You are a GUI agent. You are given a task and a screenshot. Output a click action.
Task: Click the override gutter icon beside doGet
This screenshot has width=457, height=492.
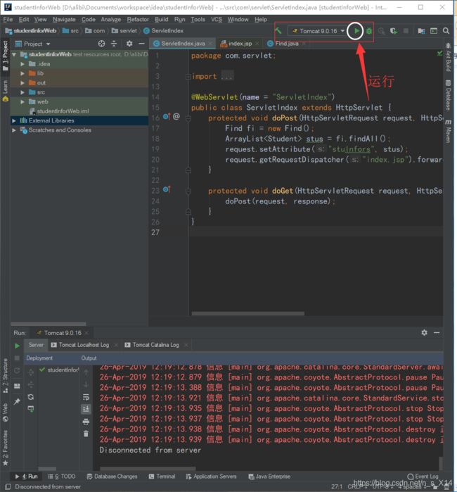point(167,189)
